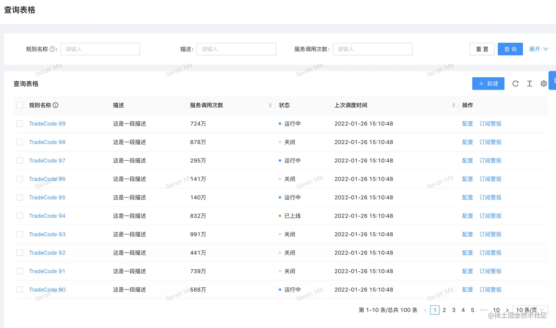Open the TradeCode 99 link
The width and height of the screenshot is (556, 328).
47,124
